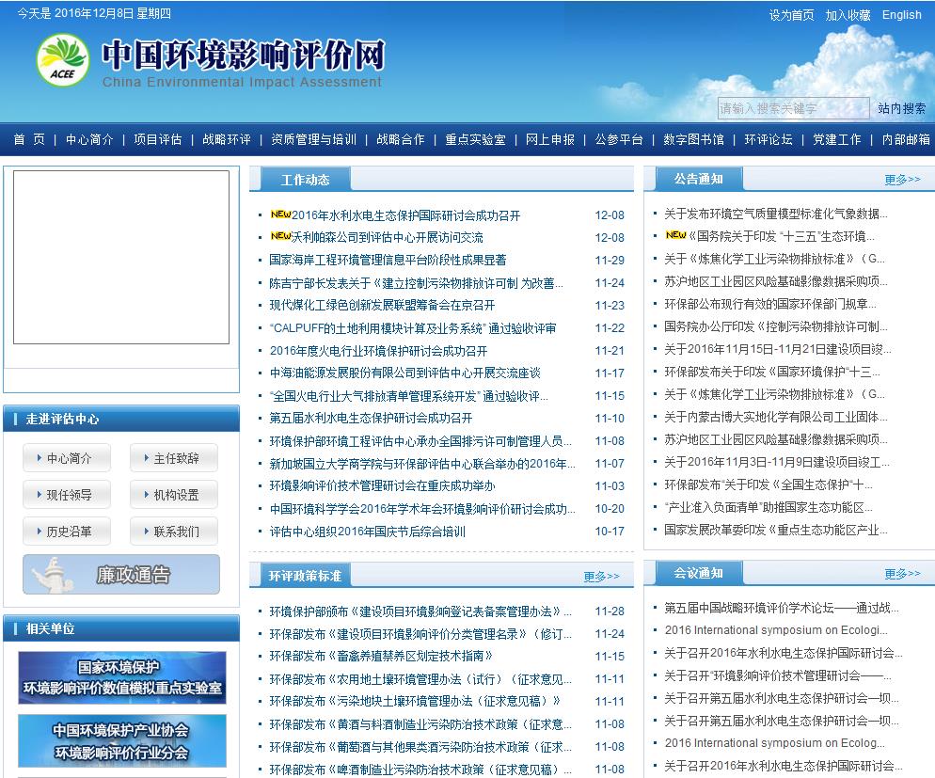Screen dimensions: 935x778
Task: Click the 历史沿革 button
Action: click(67, 532)
